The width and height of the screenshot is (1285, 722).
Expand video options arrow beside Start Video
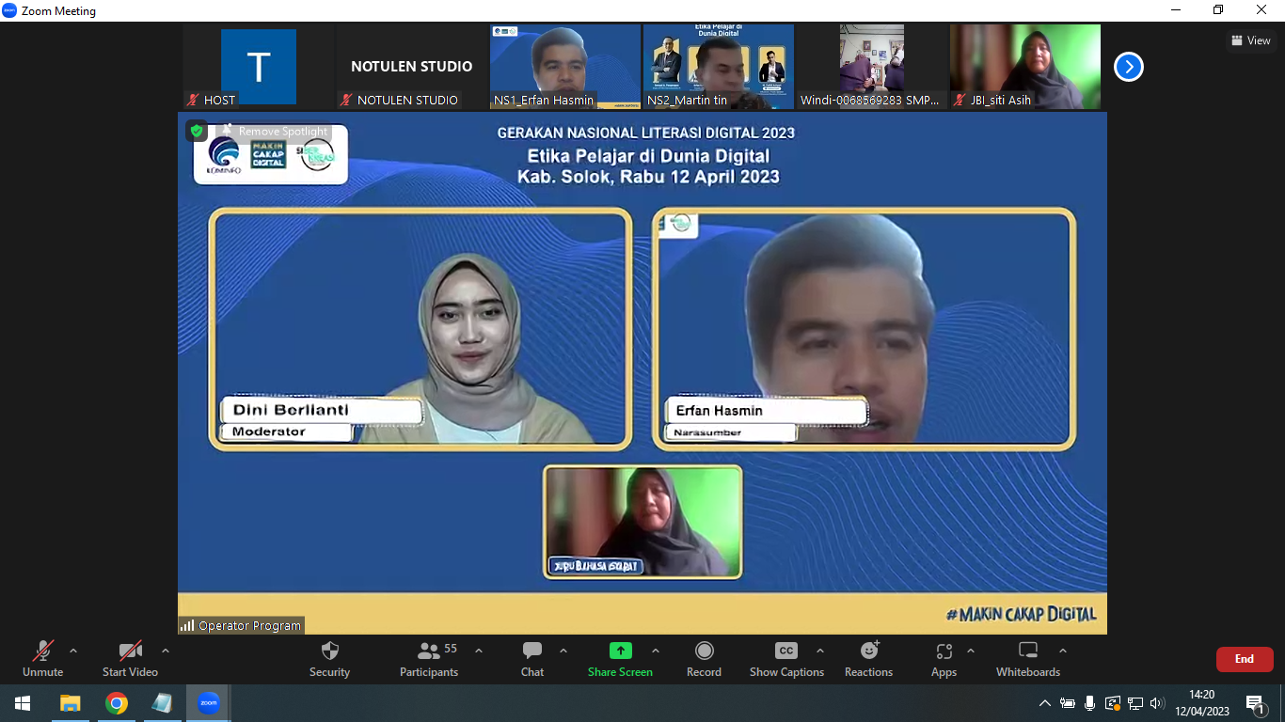166,651
